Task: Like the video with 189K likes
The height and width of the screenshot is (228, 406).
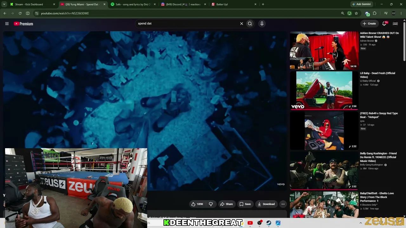Action: click(x=197, y=204)
